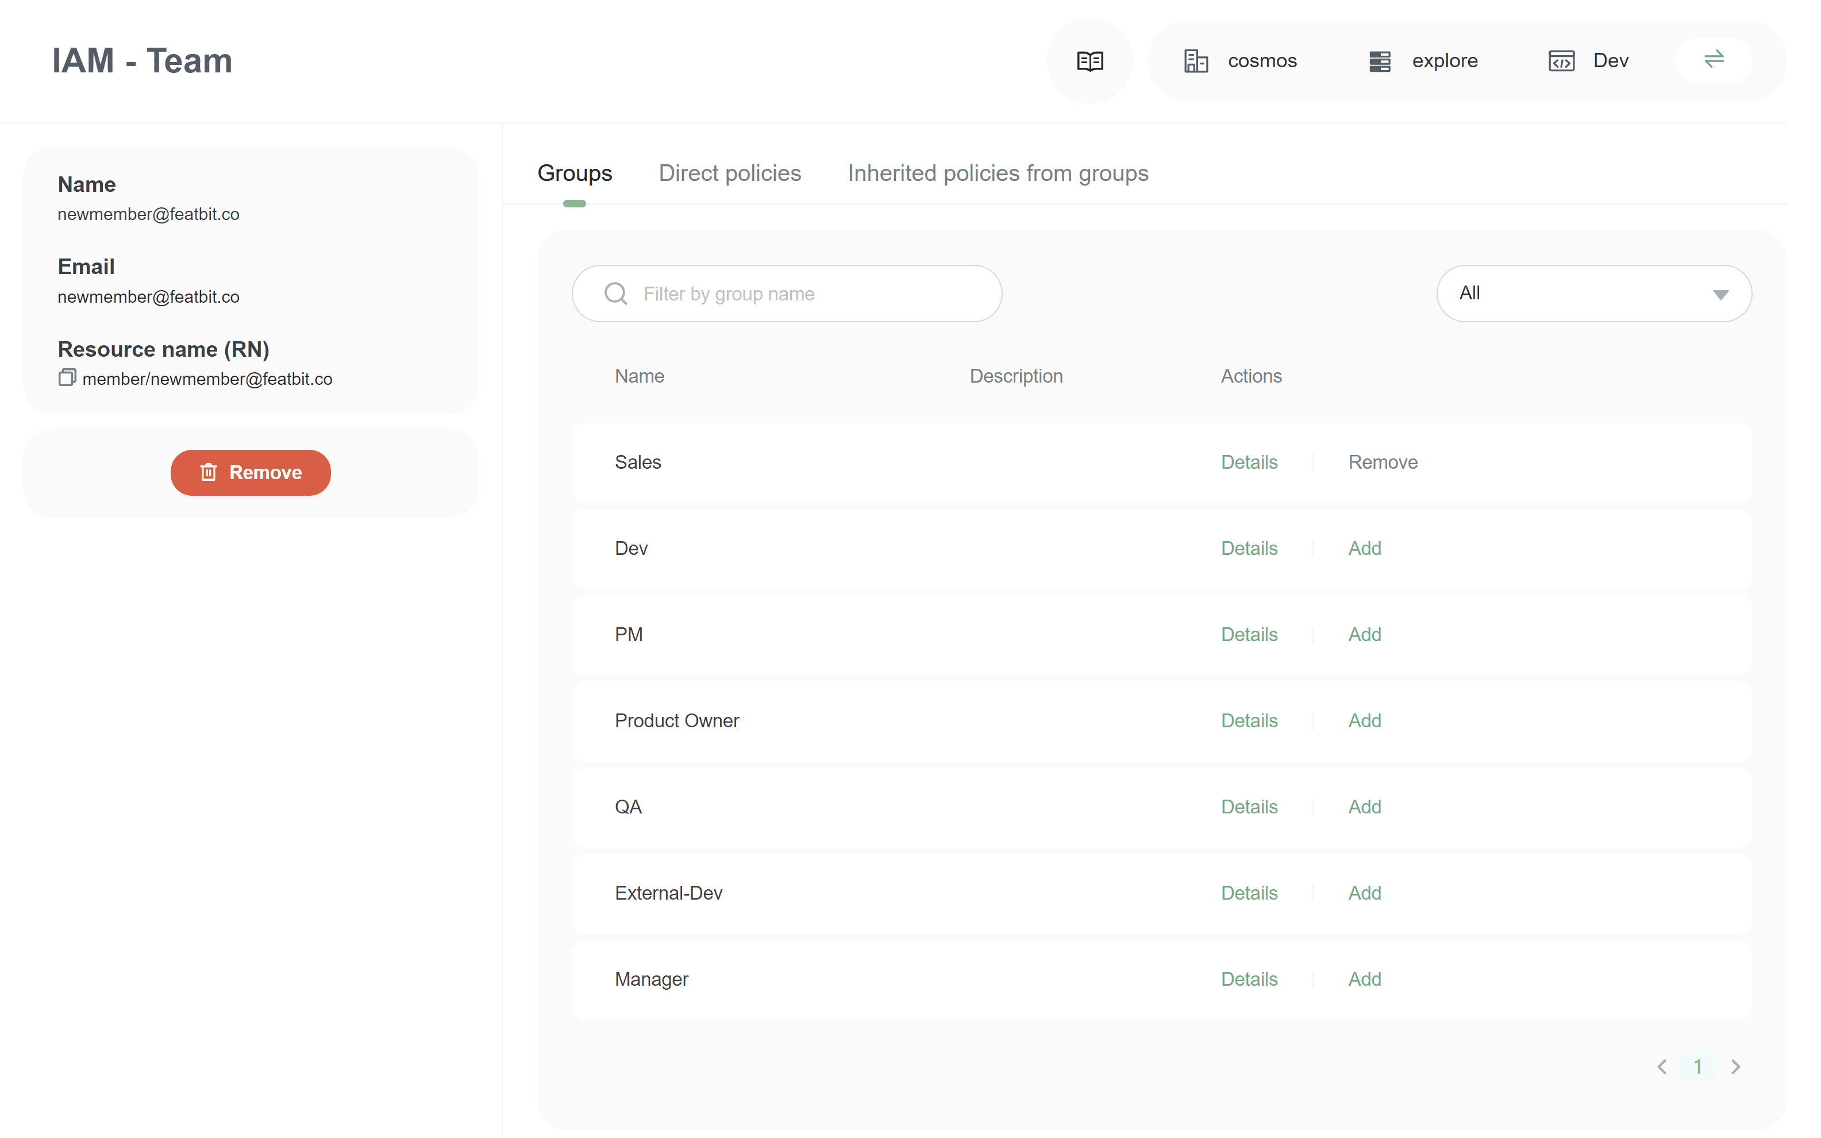The width and height of the screenshot is (1821, 1138).
Task: Add member to the Manager group
Action: tap(1363, 978)
